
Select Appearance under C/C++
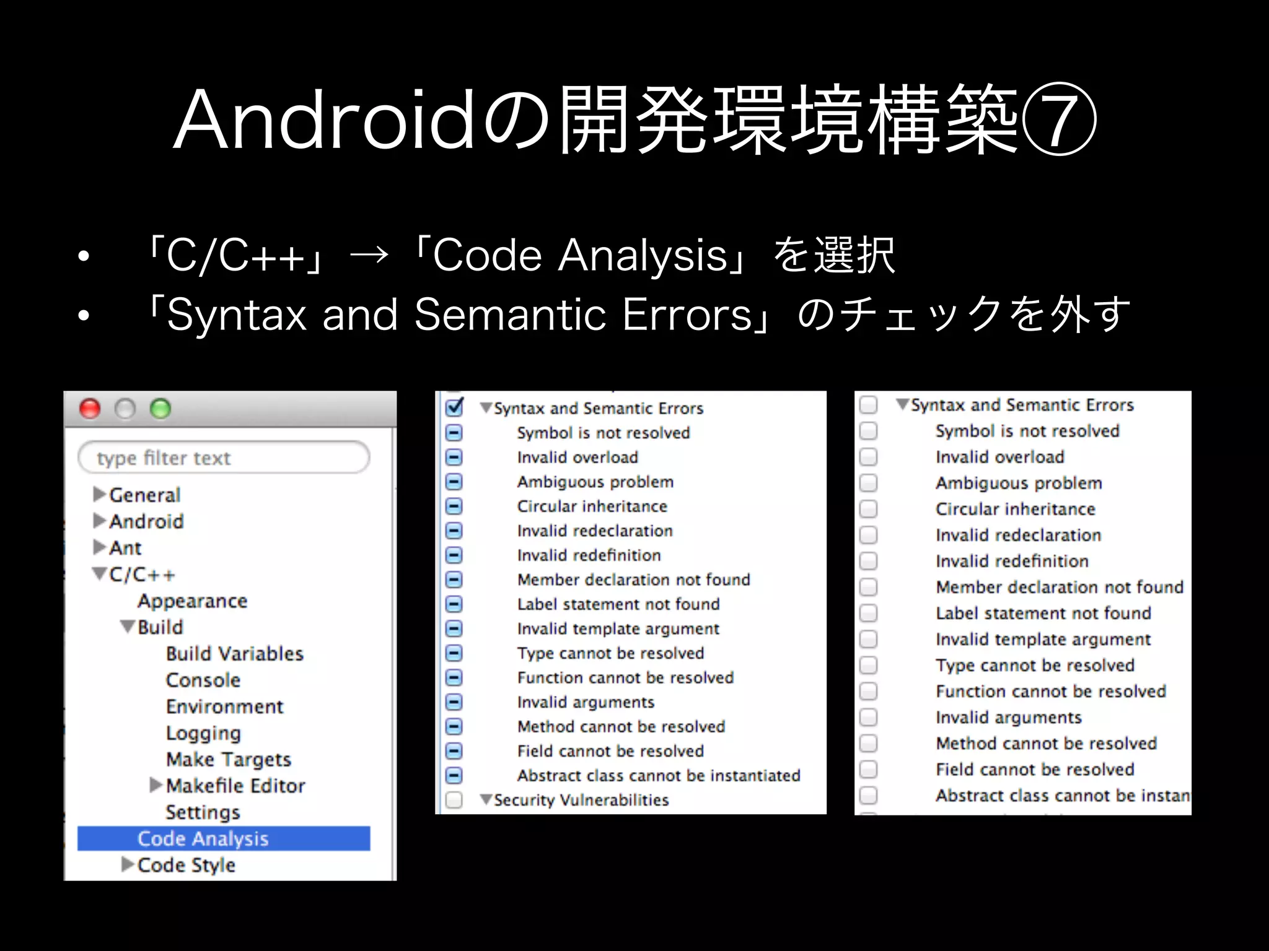pos(193,601)
